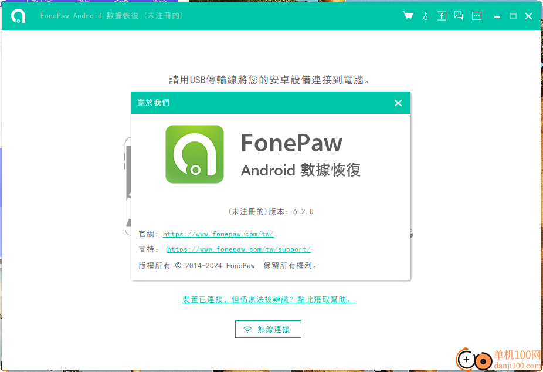Click the FonePaw logo in title bar
This screenshot has width=543, height=372.
[x=18, y=16]
